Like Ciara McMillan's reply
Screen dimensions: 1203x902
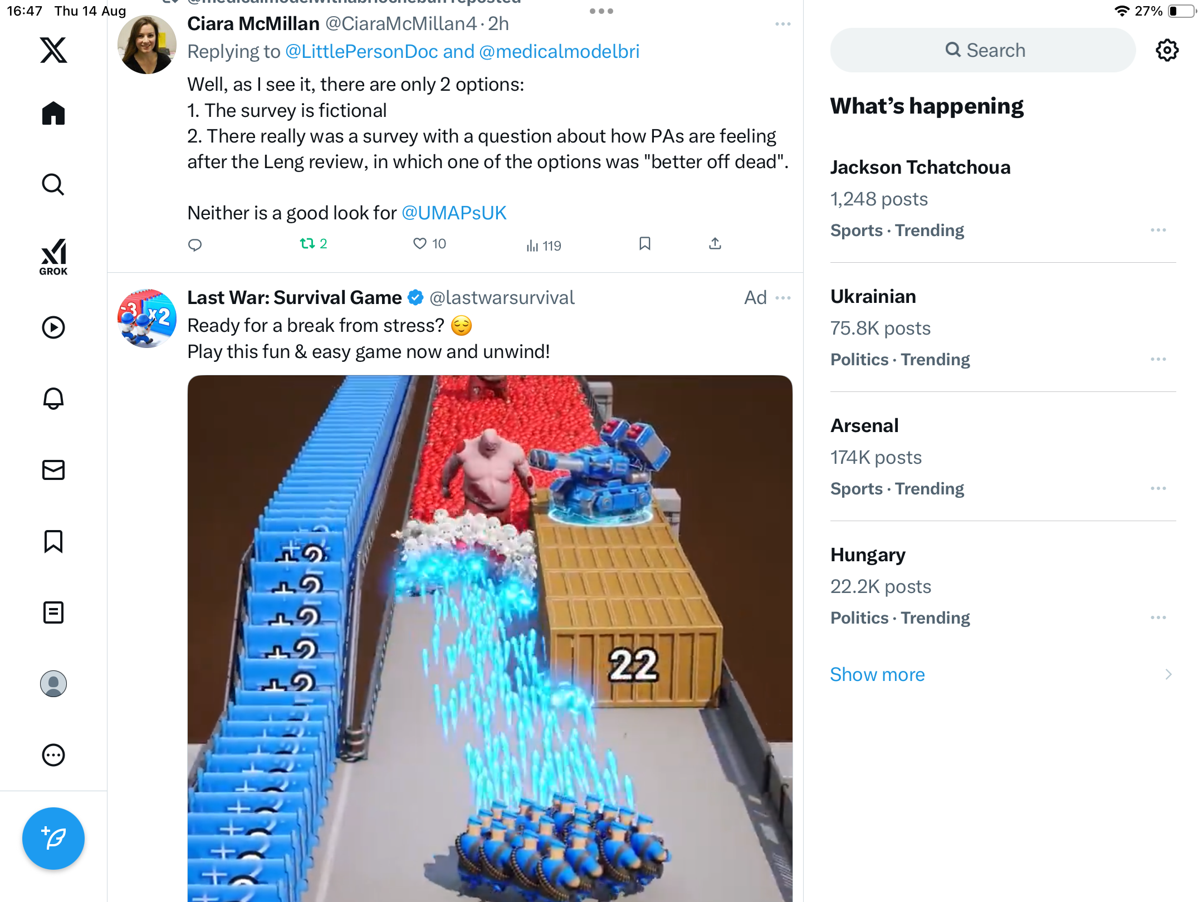pyautogui.click(x=419, y=243)
